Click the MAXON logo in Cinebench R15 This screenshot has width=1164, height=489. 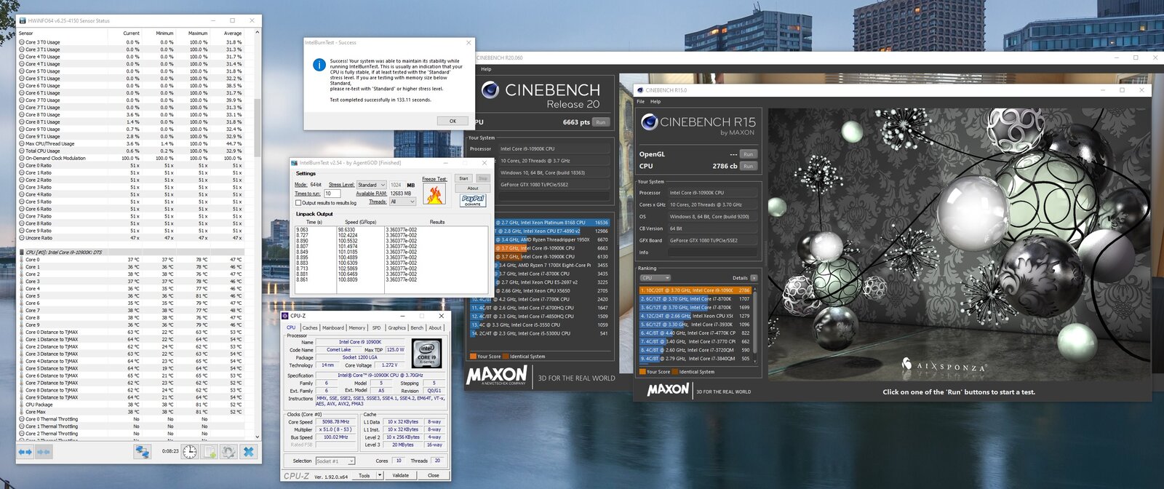(668, 389)
